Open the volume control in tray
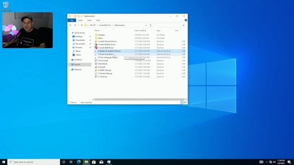294x165 pixels. click(x=274, y=162)
